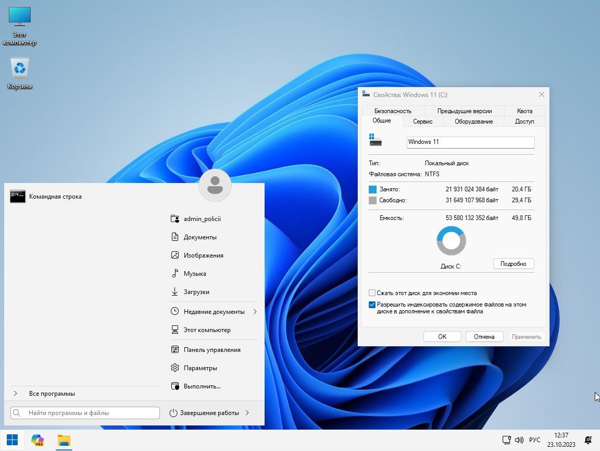This screenshot has width=600, height=451.
Task: Switch to the Безопасность tab
Action: click(x=393, y=111)
